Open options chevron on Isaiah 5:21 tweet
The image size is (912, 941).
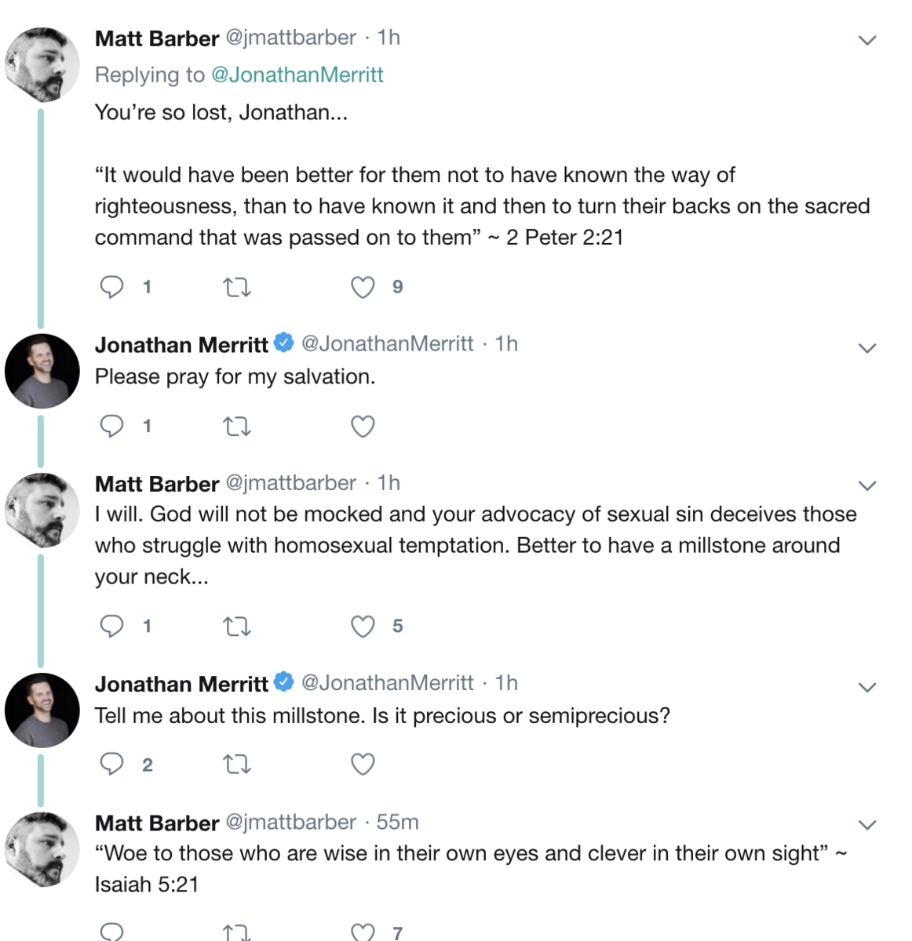(x=867, y=825)
